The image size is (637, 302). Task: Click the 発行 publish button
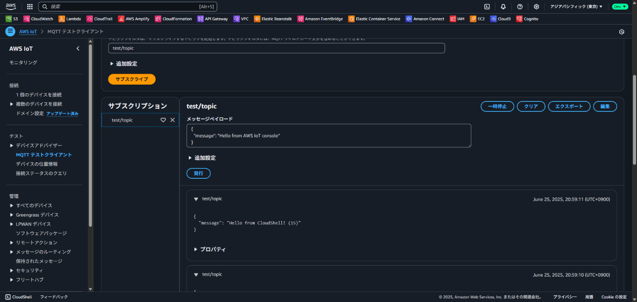pyautogui.click(x=198, y=173)
